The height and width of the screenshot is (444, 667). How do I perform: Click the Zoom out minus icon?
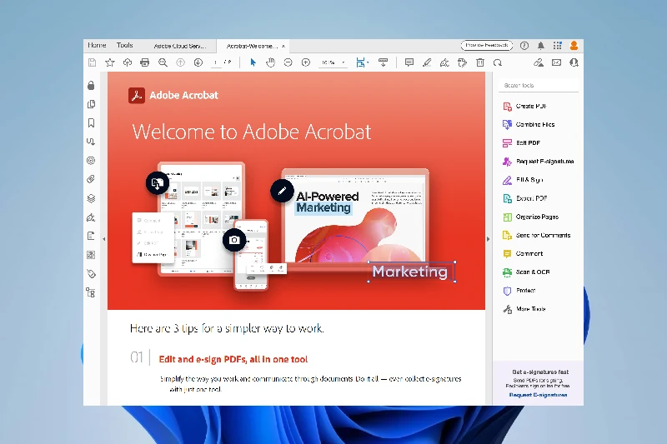[288, 62]
